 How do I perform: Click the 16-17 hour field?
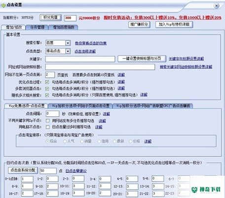(27, 194)
